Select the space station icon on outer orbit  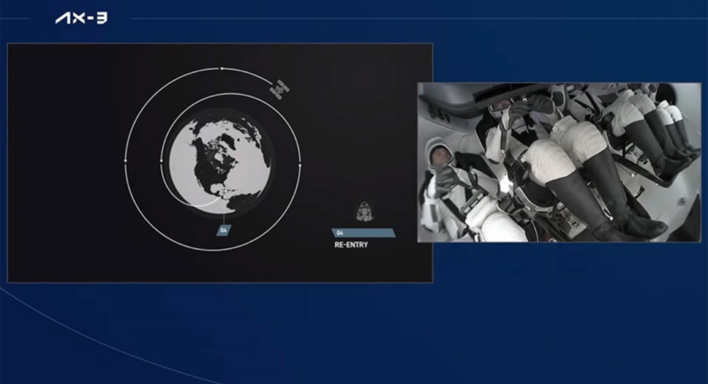tap(280, 91)
